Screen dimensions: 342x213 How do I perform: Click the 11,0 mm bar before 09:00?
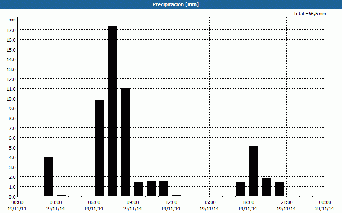pos(125,142)
